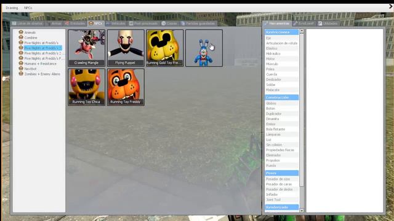Select Five Nights at Freddy's category

click(41, 43)
